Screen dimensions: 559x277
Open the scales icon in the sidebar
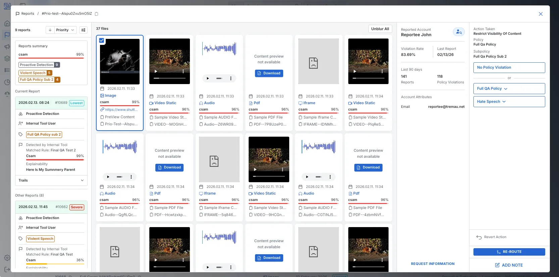[x=7, y=94]
